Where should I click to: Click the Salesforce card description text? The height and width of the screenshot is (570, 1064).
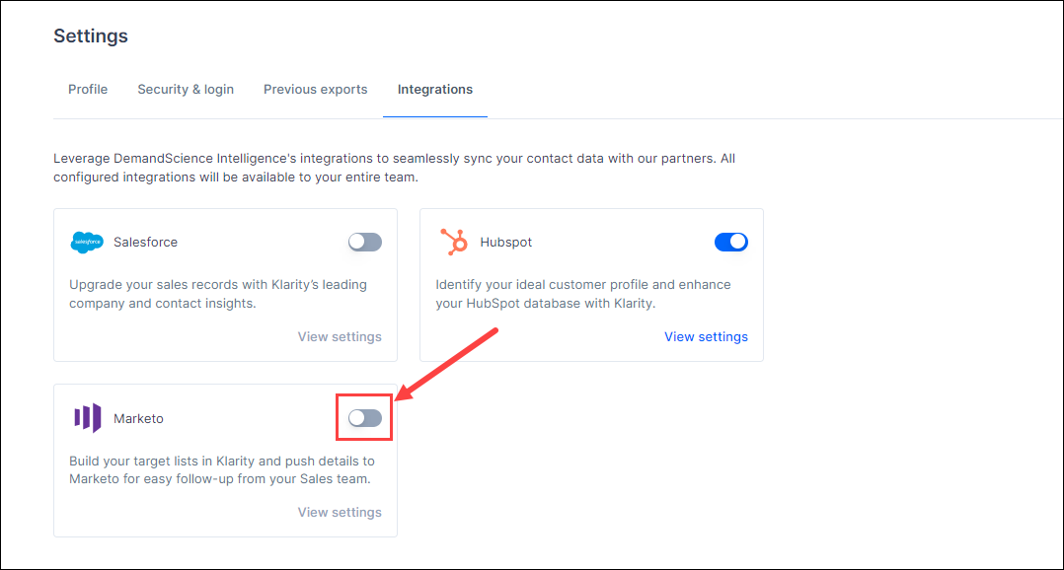click(218, 294)
